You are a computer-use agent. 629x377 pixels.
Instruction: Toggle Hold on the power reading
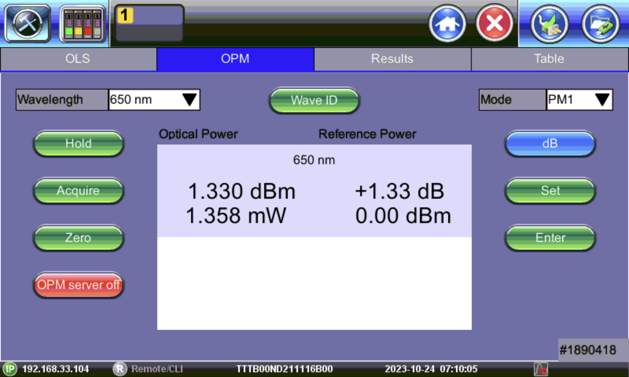click(x=78, y=143)
